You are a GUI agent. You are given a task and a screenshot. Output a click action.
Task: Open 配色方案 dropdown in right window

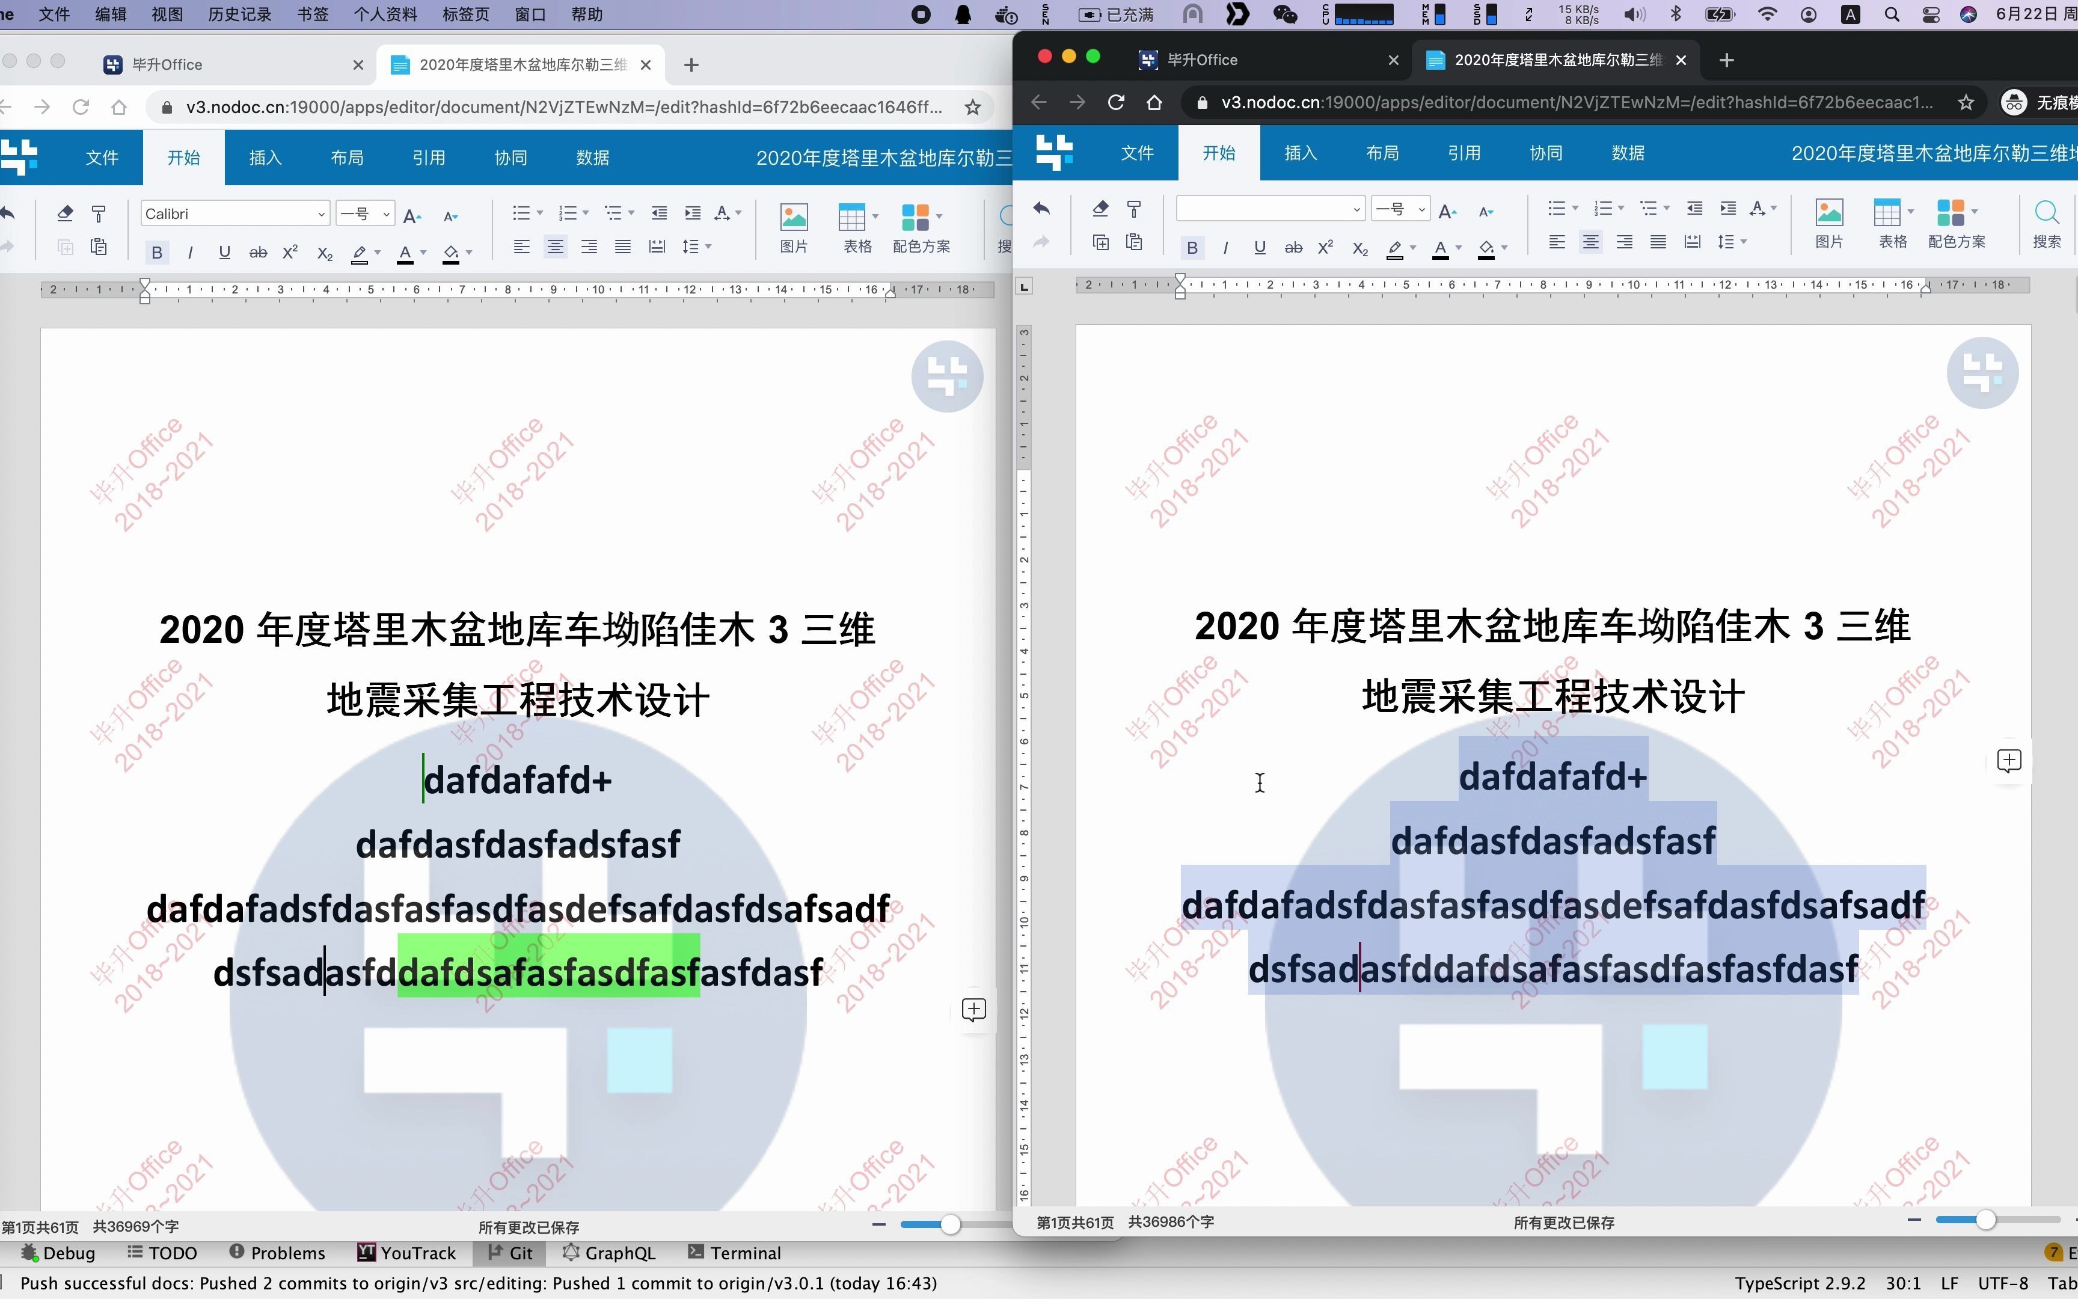coord(1975,211)
